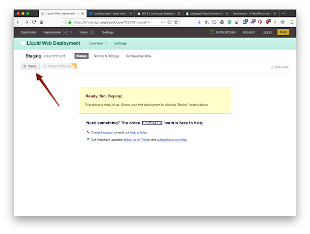This screenshot has width=310, height=234.
Task: Close the Git & Continuous Deployment tab
Action: point(179,13)
